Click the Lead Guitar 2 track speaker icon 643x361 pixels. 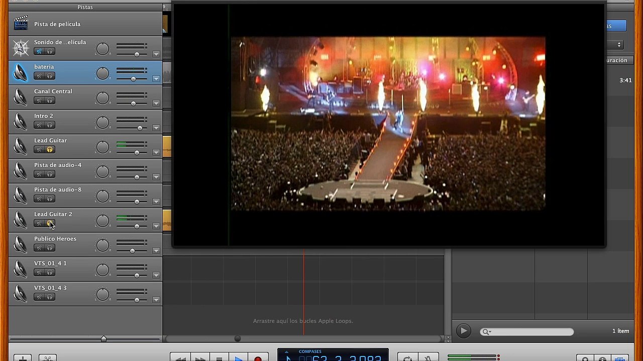click(x=21, y=220)
